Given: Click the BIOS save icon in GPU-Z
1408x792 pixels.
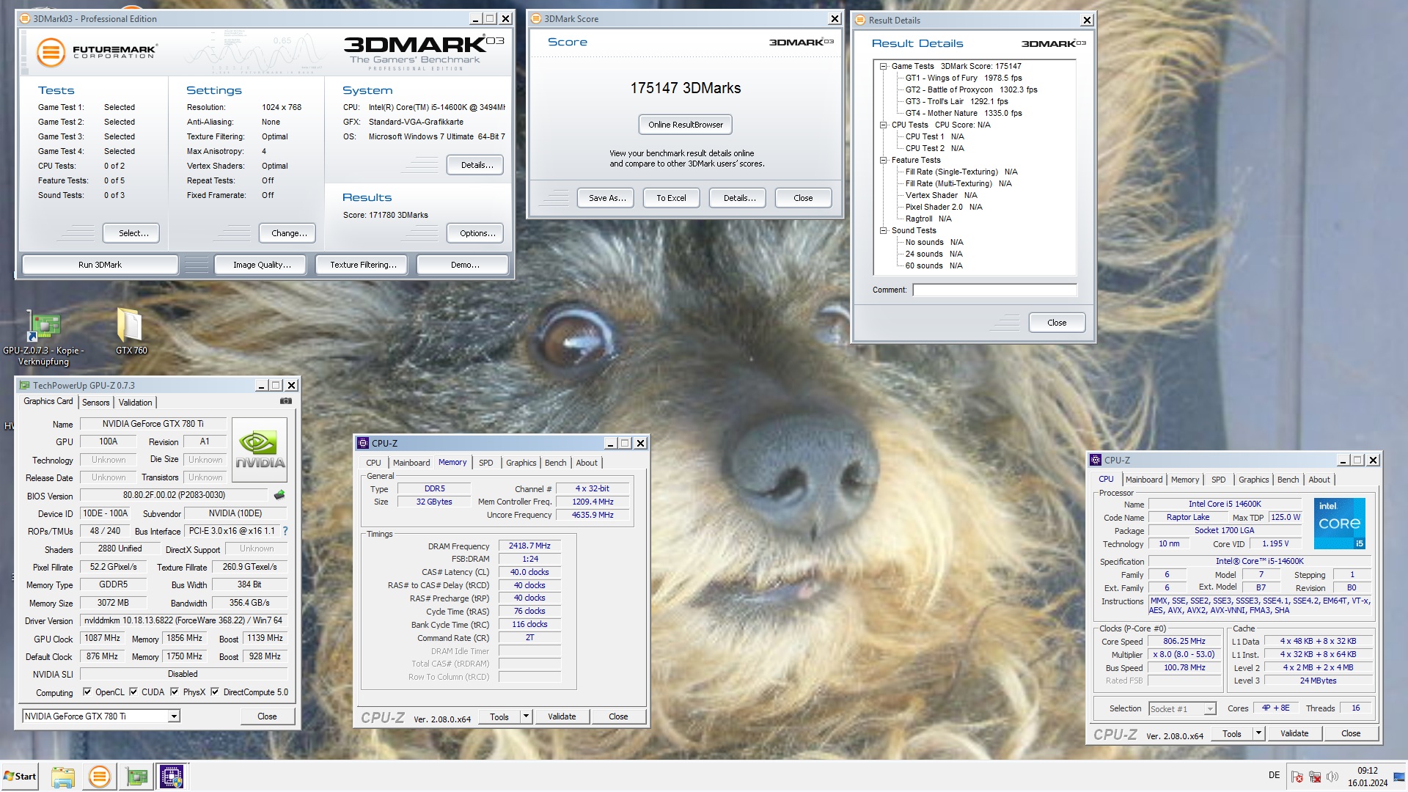Looking at the screenshot, I should click(x=279, y=495).
